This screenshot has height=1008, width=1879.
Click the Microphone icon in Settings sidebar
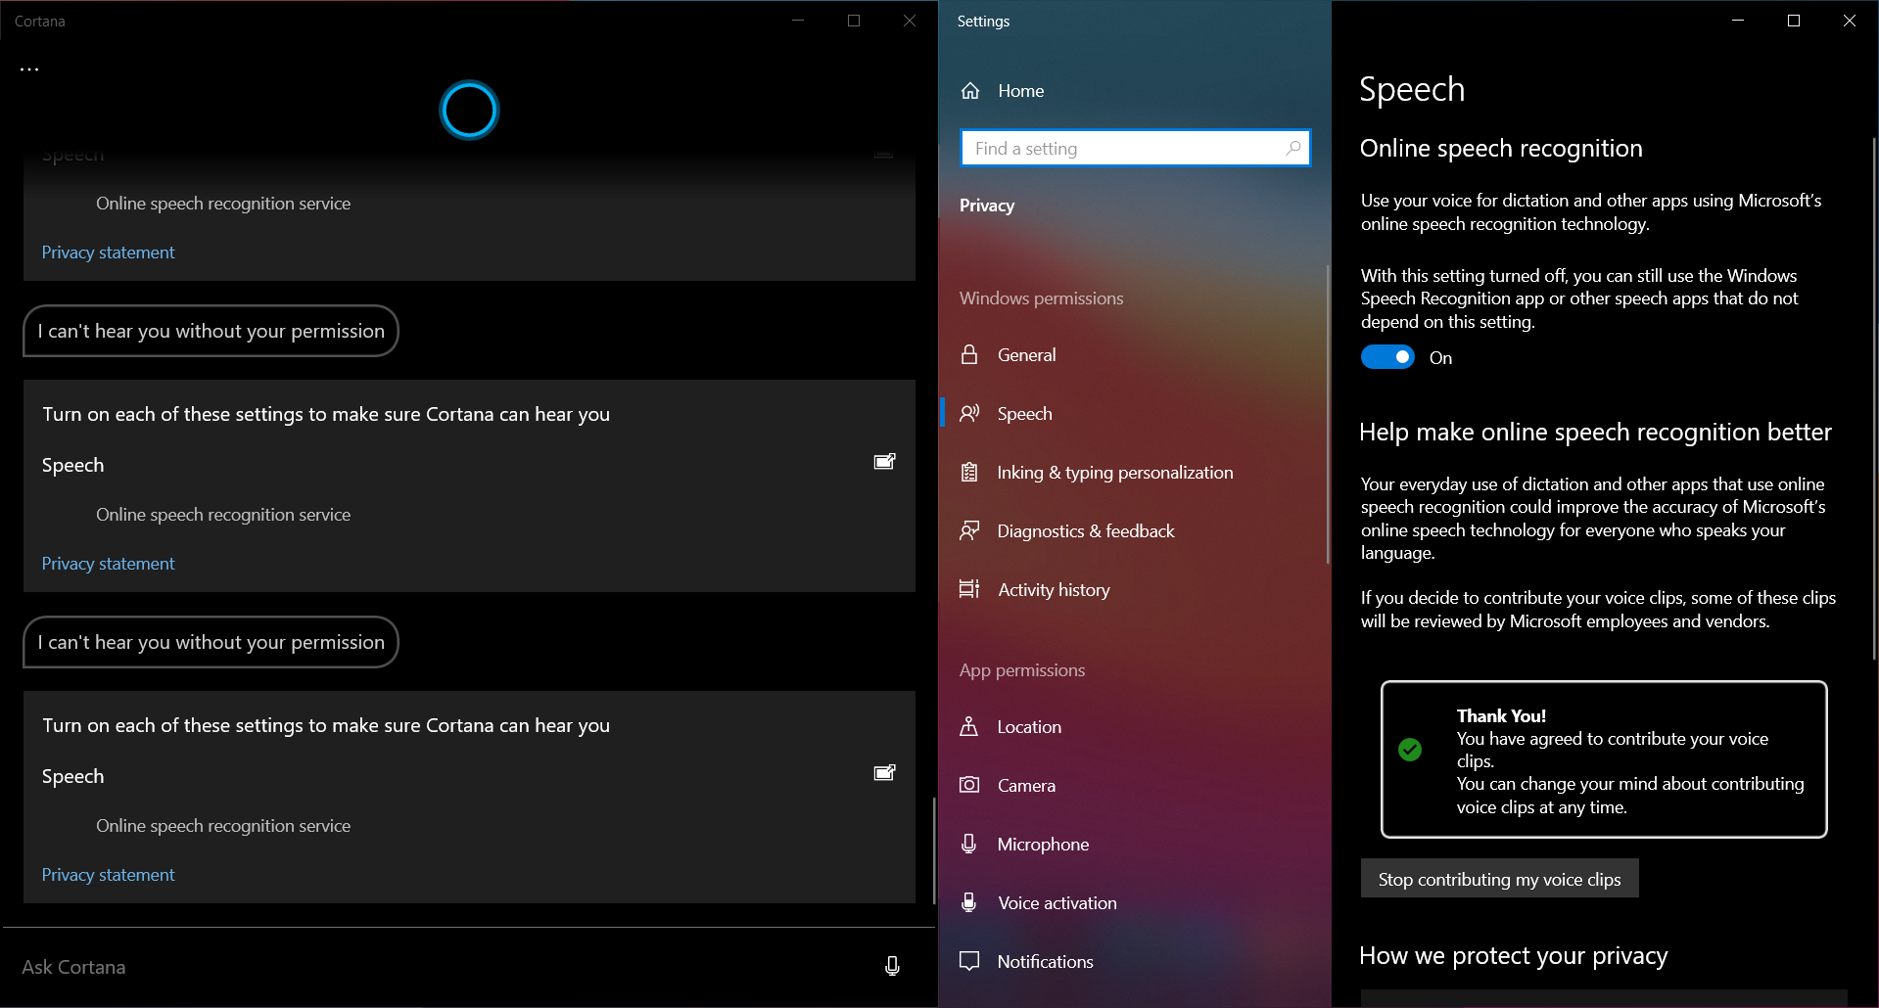coord(969,844)
